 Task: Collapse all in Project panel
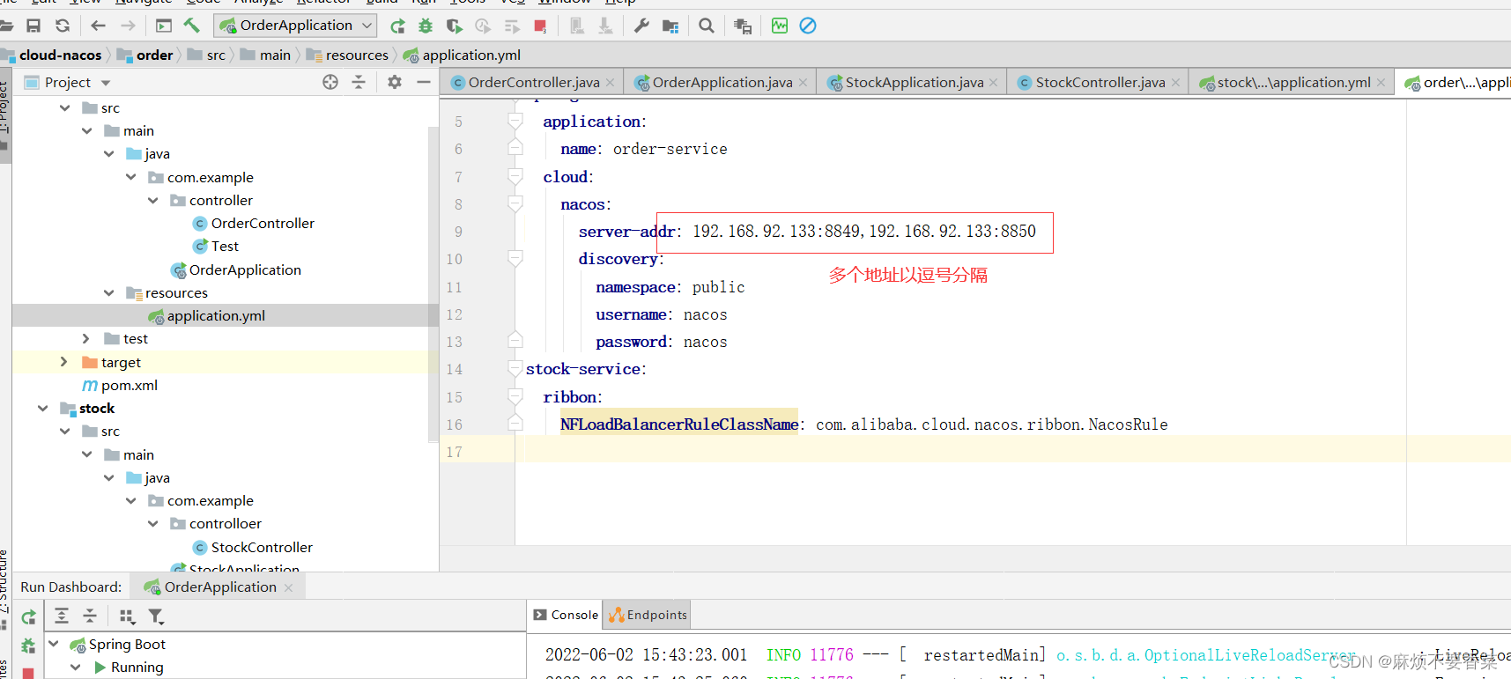click(359, 82)
